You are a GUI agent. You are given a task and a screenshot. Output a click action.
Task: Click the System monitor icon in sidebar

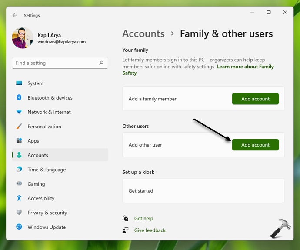[x=19, y=83]
